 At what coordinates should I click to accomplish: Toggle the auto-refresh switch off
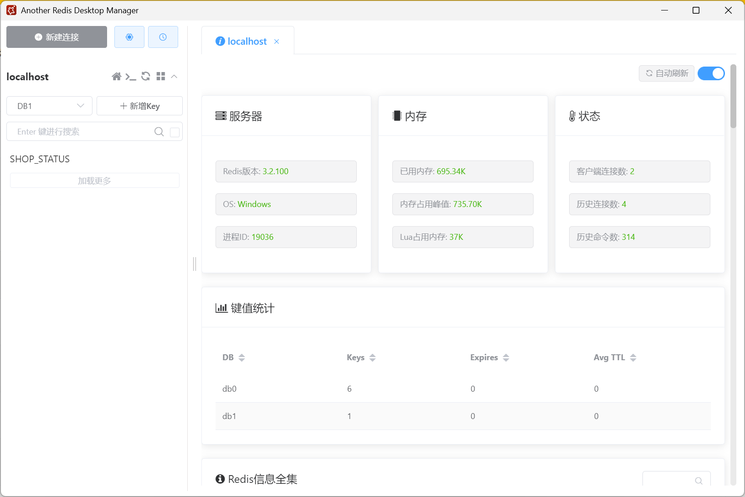(x=711, y=73)
